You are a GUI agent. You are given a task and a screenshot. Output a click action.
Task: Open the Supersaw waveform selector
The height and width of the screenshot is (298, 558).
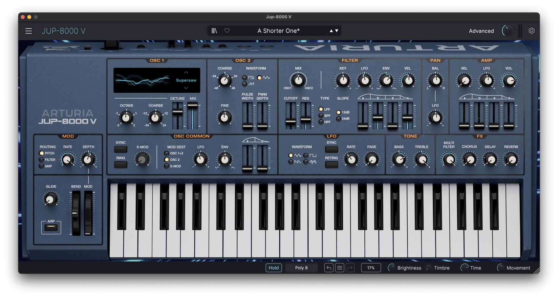pyautogui.click(x=185, y=80)
